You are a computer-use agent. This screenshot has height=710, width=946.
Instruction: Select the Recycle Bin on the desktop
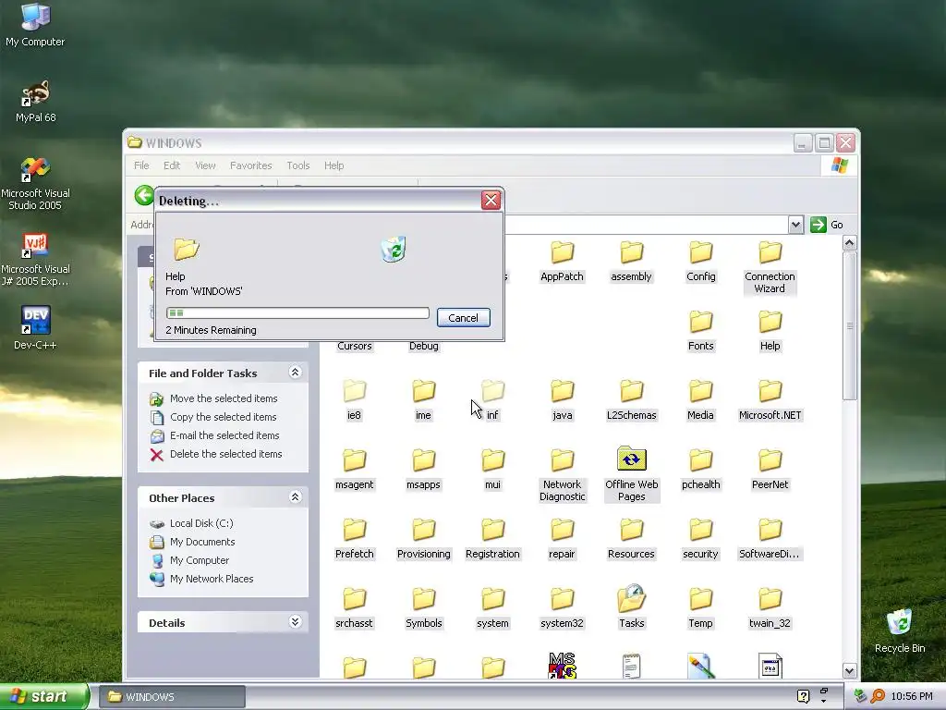pyautogui.click(x=899, y=630)
